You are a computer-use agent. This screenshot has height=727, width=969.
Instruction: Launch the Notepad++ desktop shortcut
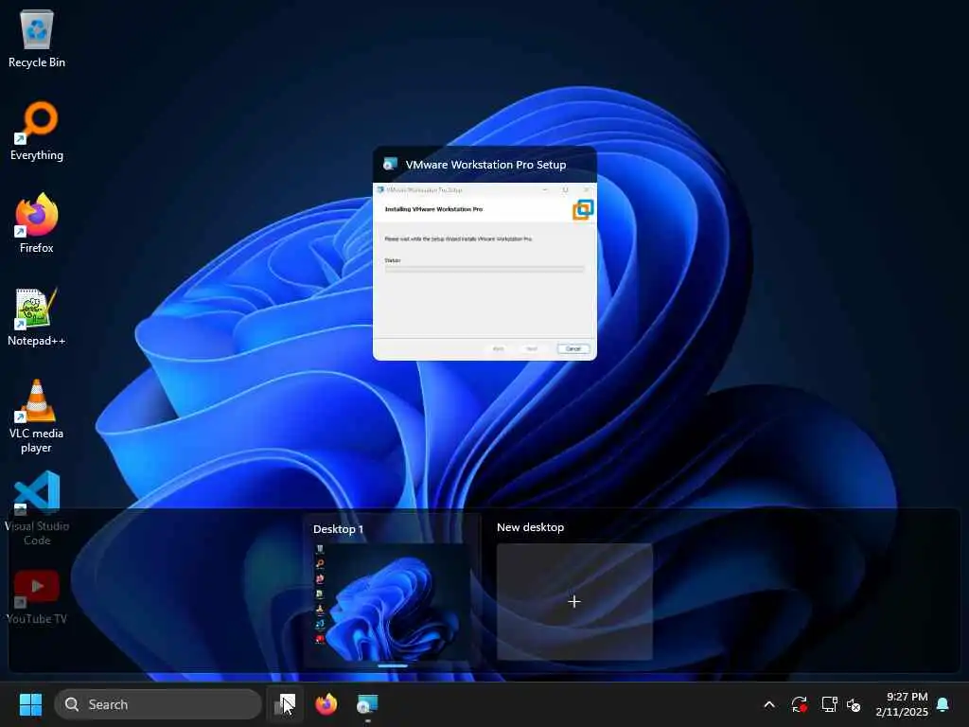click(37, 316)
